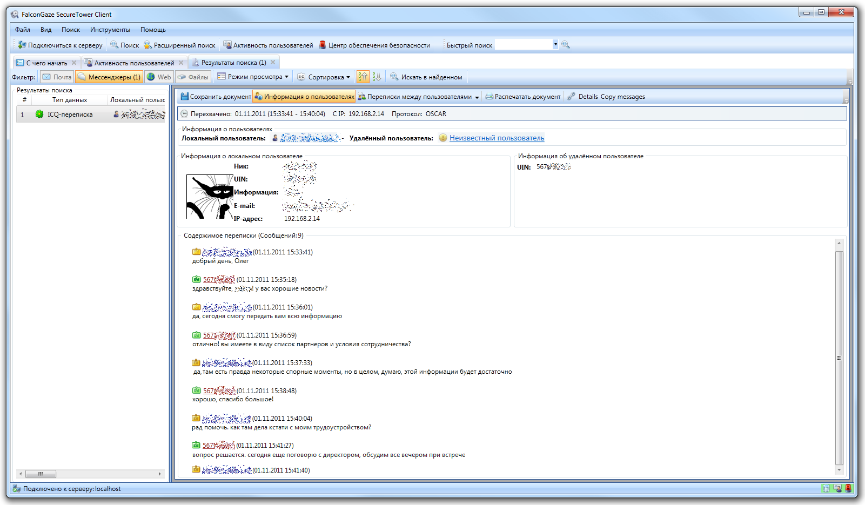Close the С чего начать tab
This screenshot has width=865, height=505.
[74, 63]
